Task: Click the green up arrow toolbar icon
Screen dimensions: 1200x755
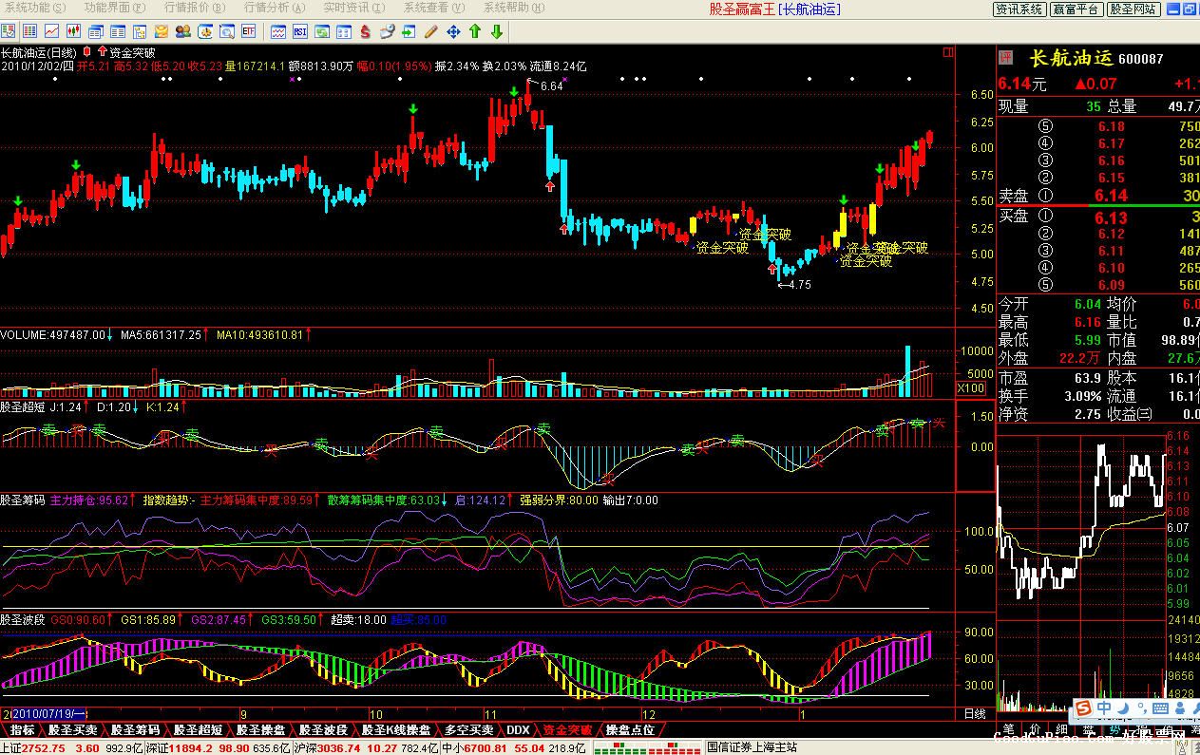Action: click(475, 31)
